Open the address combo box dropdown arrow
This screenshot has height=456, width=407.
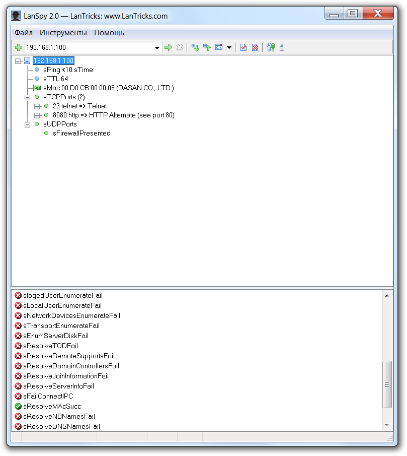click(157, 48)
